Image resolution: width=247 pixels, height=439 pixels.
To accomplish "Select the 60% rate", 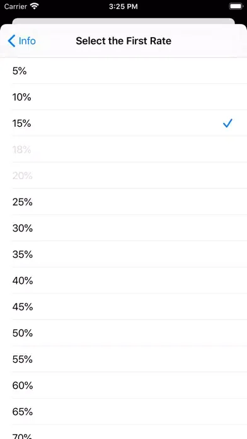I will coord(123,385).
